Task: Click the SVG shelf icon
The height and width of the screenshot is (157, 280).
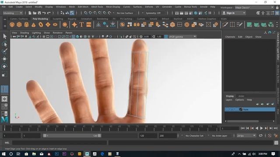Action: 89,24
